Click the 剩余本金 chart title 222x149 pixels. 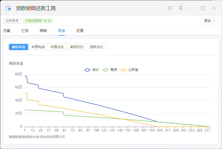click(16, 63)
